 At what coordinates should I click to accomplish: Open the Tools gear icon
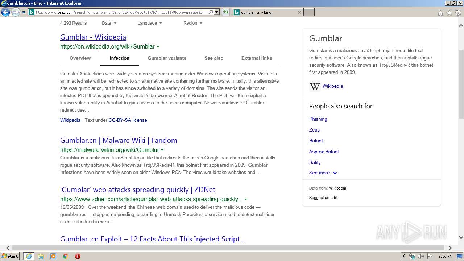click(458, 13)
